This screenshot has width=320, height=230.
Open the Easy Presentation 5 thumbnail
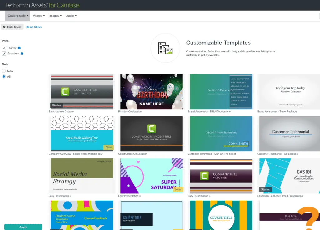[221, 176]
